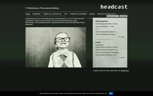Viewport: 153px width, 96px height.
Task: Navigate to the Jobs page
Action: click(x=66, y=14)
